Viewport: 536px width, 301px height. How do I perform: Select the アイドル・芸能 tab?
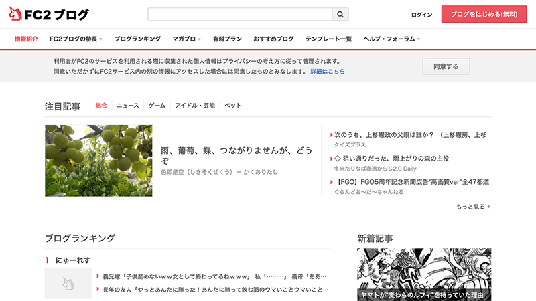click(195, 106)
